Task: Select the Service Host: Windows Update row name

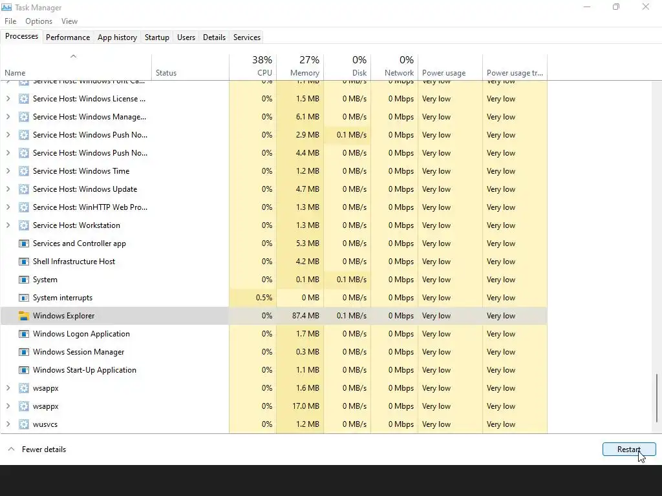Action: (85, 189)
